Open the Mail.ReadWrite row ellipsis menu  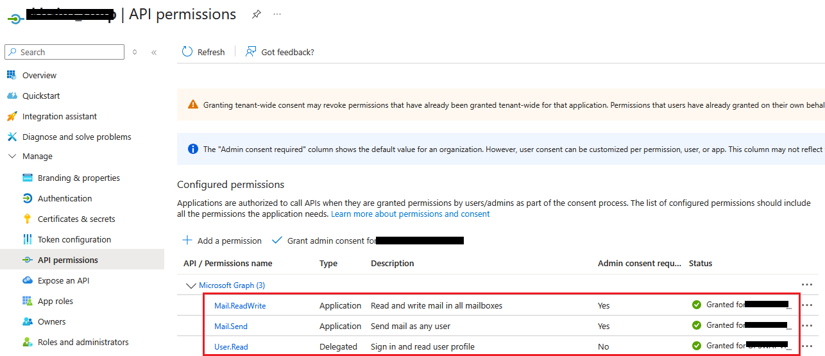807,305
